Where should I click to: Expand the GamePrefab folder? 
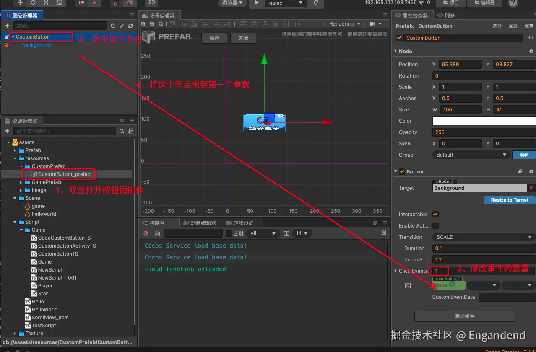21,182
